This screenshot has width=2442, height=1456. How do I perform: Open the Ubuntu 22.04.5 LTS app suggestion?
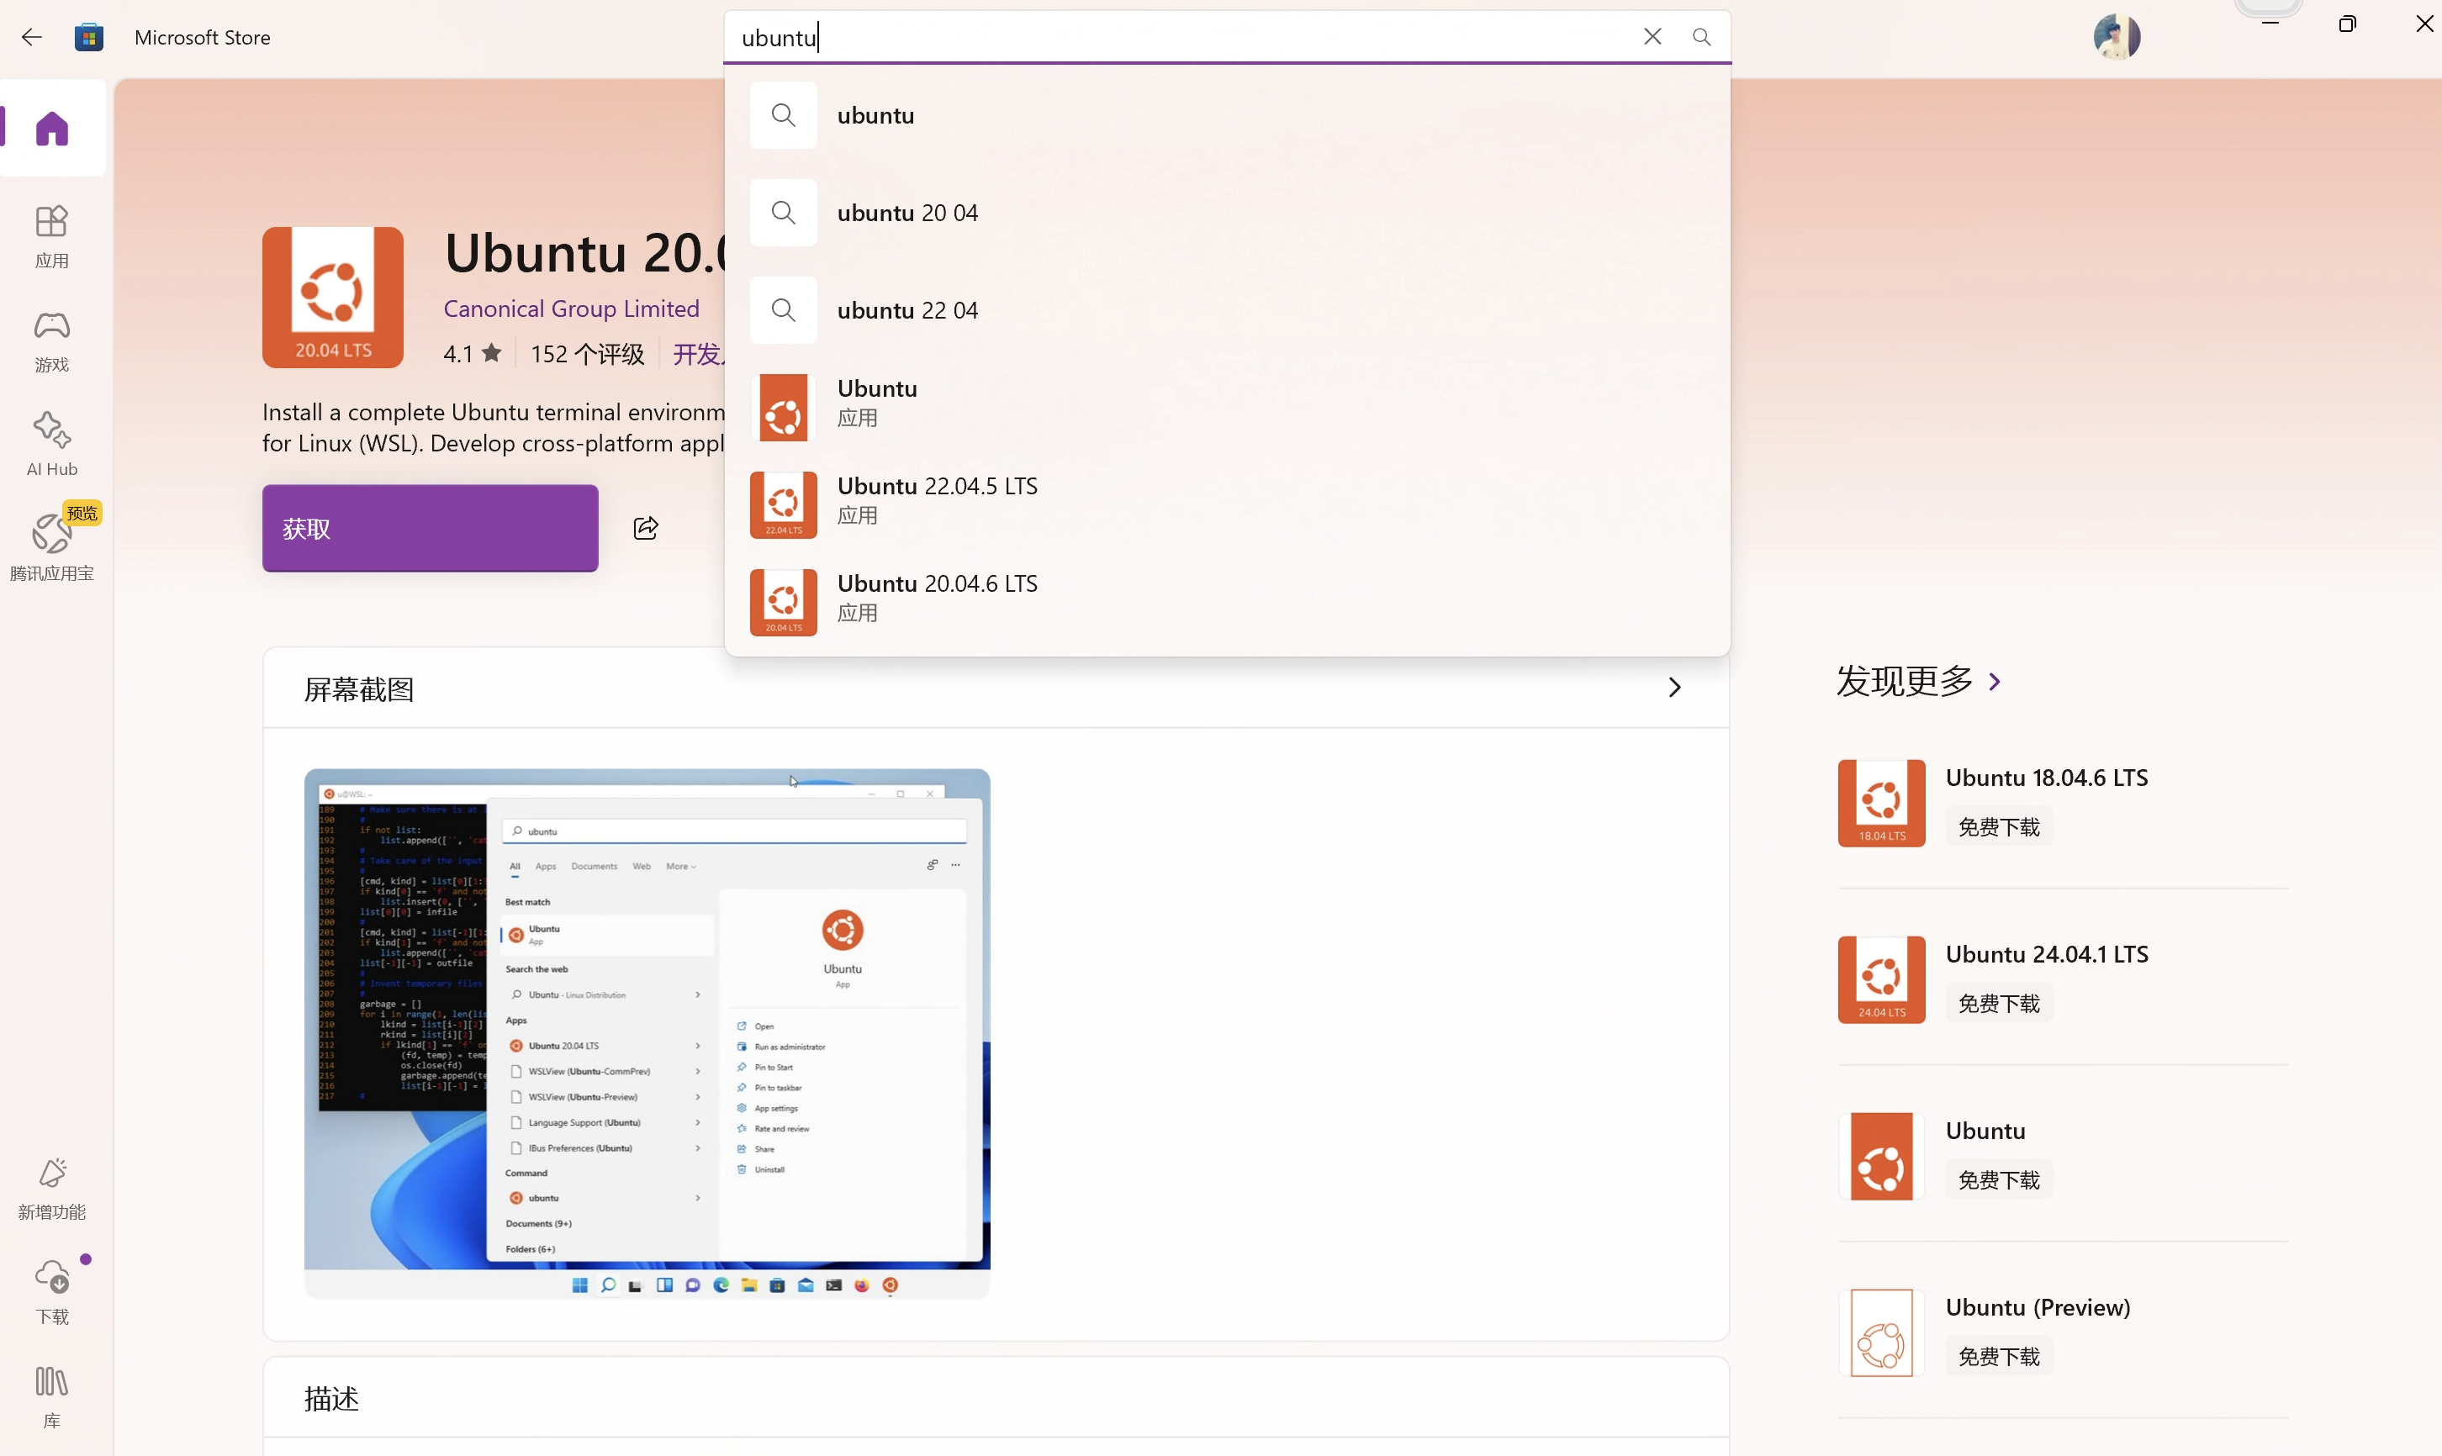click(1228, 504)
